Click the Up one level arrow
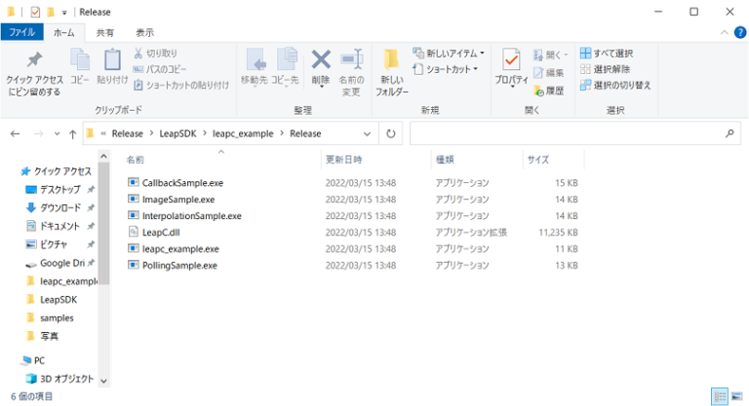 coord(72,133)
